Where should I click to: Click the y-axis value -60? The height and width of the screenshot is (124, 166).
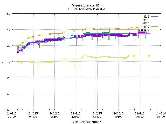pyautogui.click(x=8, y=110)
